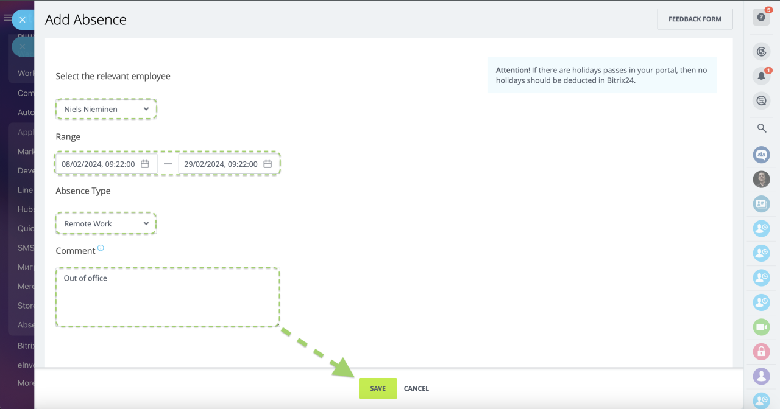This screenshot has height=409, width=780.
Task: Toggle the hamburger main menu
Action: tap(7, 18)
